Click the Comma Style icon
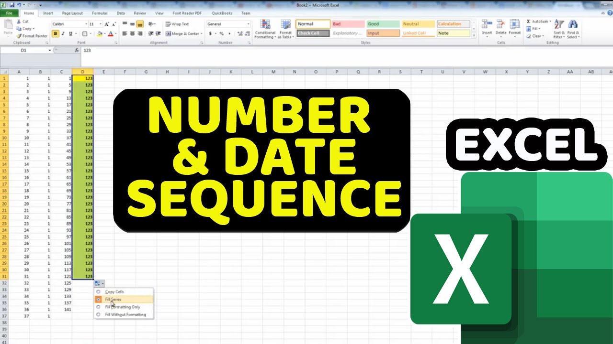Screen dimensions: 613x344 point(229,33)
